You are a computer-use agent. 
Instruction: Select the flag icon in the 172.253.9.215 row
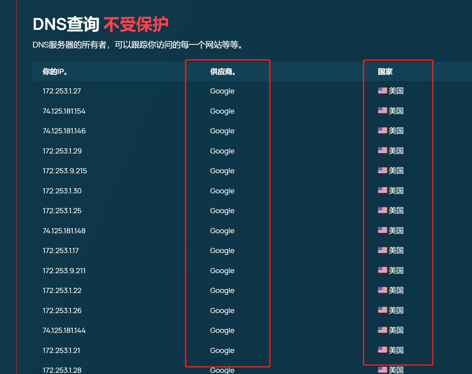point(382,170)
